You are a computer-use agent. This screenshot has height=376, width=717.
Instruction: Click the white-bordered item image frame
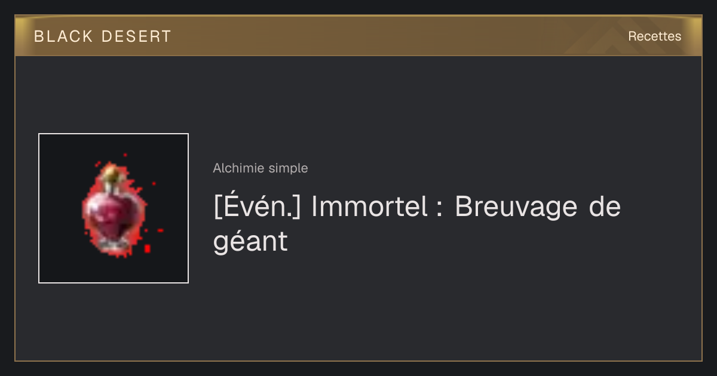114,208
